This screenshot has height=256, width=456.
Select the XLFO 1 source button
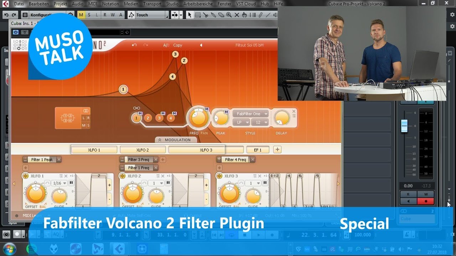[x=94, y=150]
